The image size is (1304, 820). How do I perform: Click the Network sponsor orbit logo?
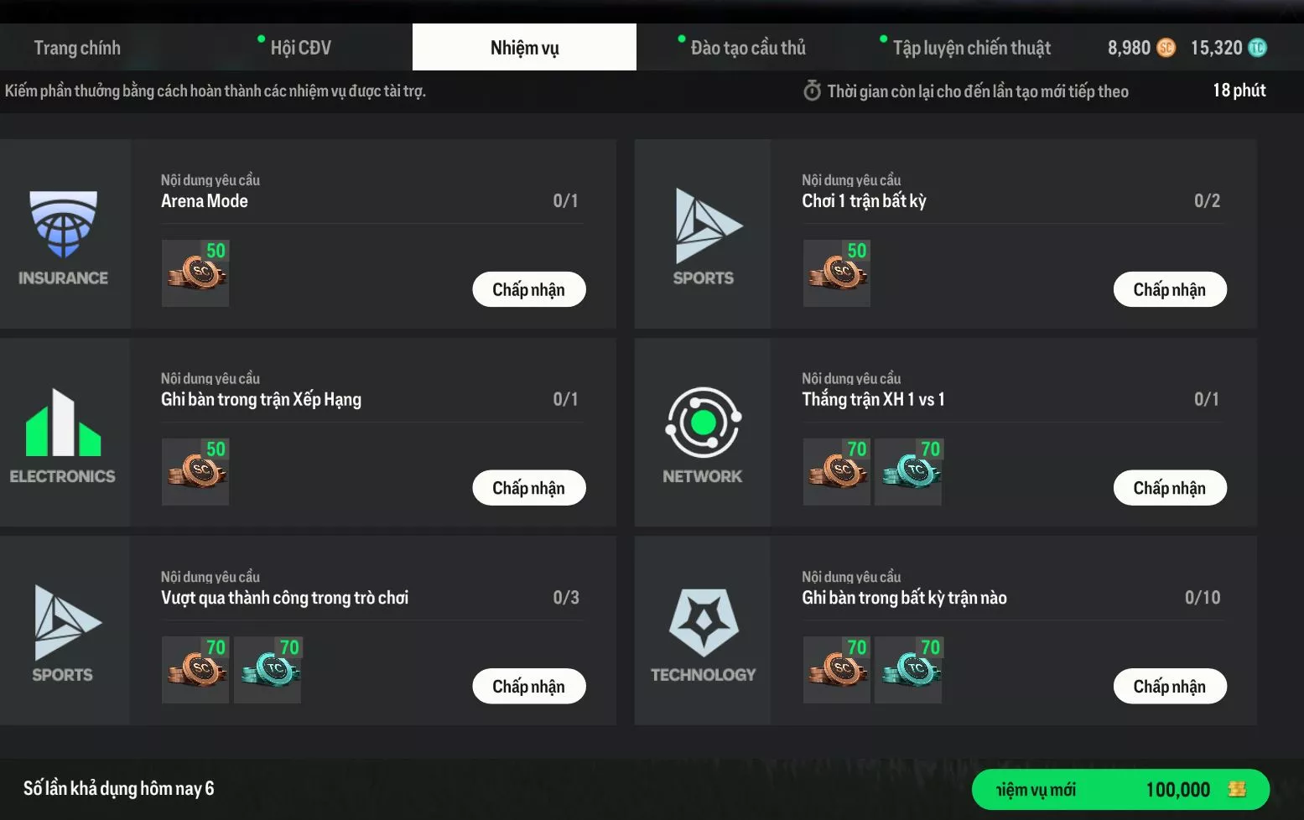[703, 423]
